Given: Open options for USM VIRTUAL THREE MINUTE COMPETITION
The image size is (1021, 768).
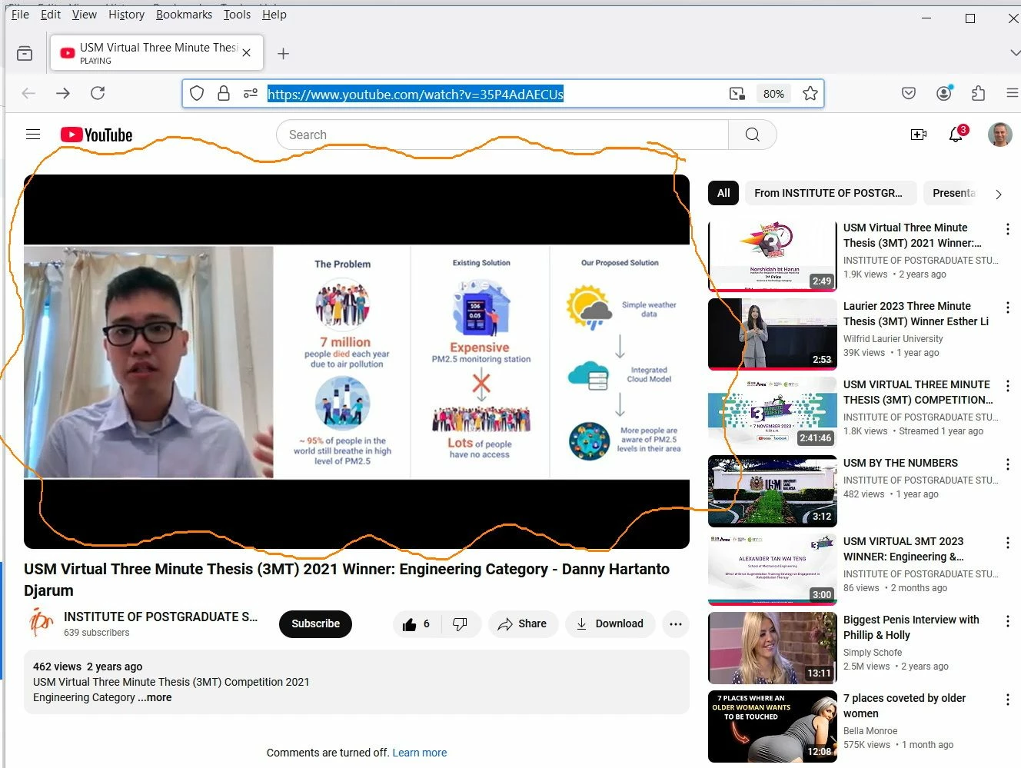Looking at the screenshot, I should (x=1007, y=386).
